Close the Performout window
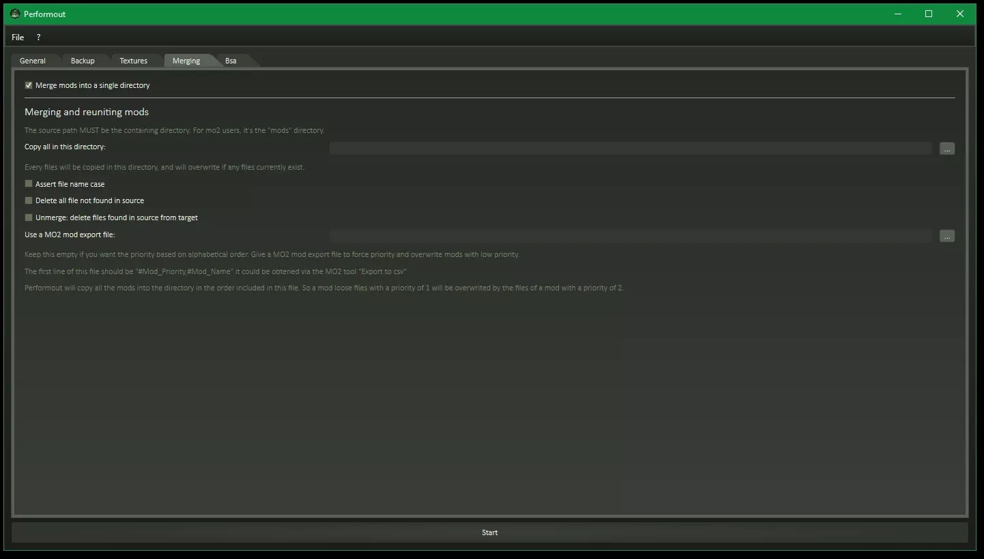This screenshot has height=559, width=984. pyautogui.click(x=960, y=14)
